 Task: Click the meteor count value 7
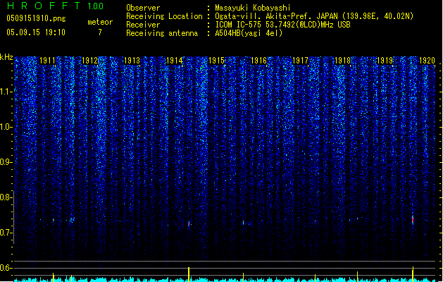tap(100, 32)
